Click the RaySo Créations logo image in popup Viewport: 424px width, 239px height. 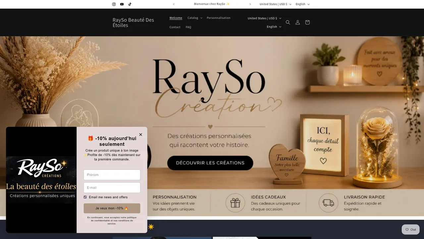point(41,180)
